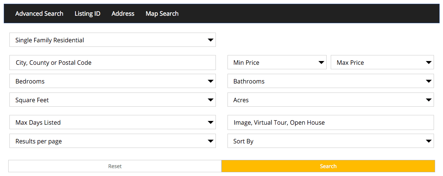Click the Acres dropdown arrow

(x=429, y=100)
